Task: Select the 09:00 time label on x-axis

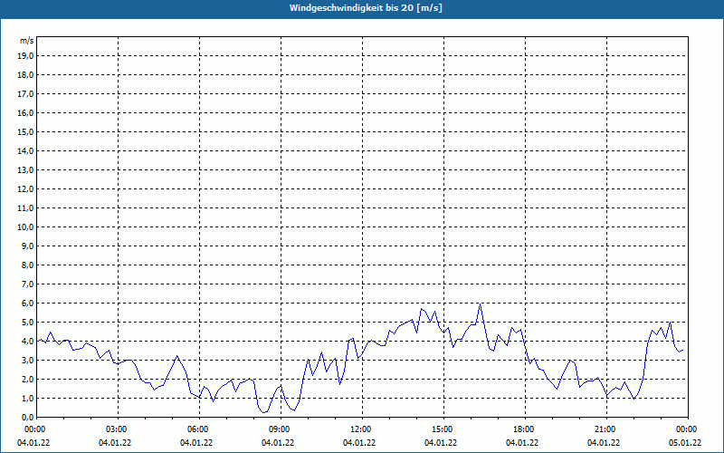Action: click(280, 429)
